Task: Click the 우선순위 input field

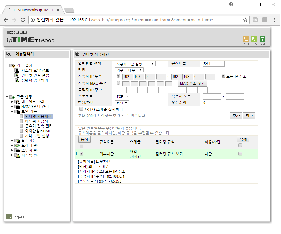Action: 211,103
